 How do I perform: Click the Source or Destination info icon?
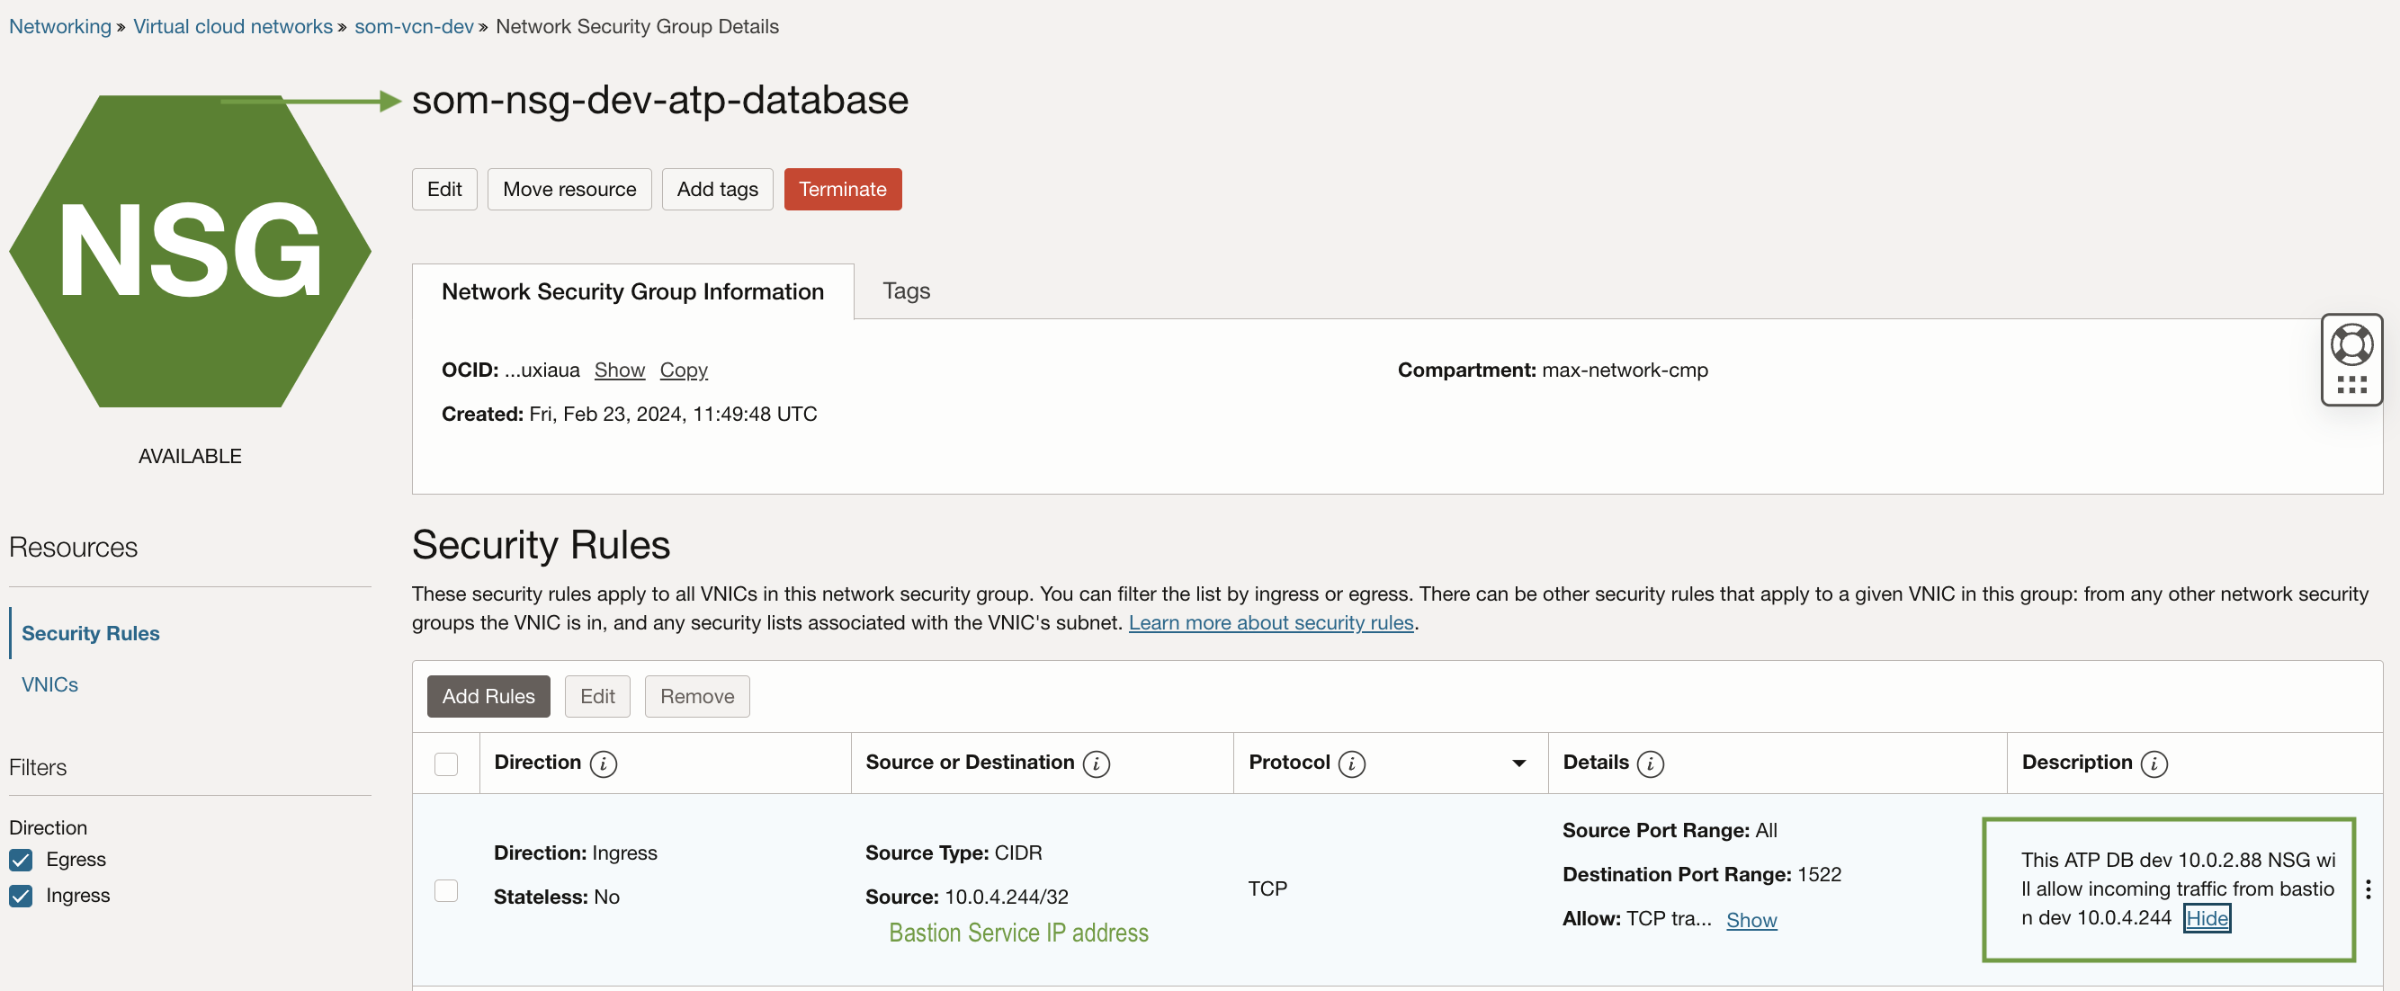click(1096, 763)
